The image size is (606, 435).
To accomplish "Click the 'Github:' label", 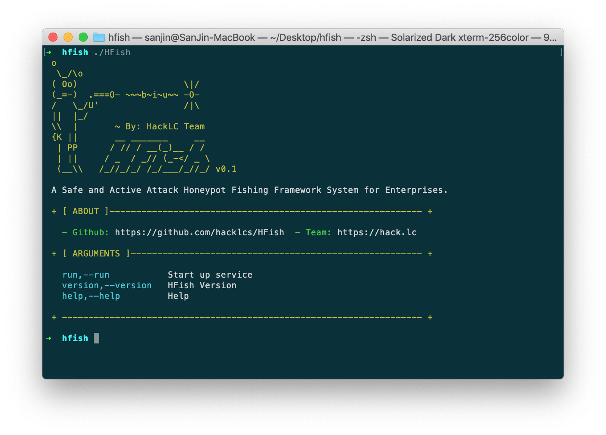I will tap(90, 232).
